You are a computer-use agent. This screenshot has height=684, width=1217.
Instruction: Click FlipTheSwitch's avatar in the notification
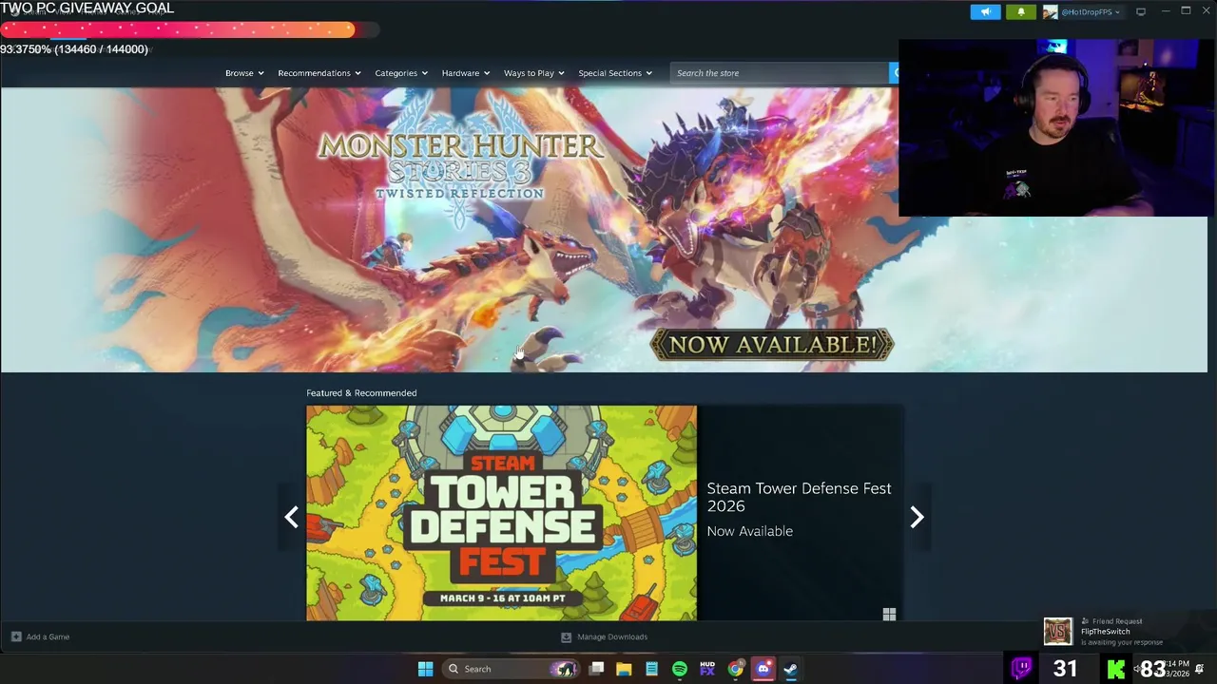(1057, 632)
